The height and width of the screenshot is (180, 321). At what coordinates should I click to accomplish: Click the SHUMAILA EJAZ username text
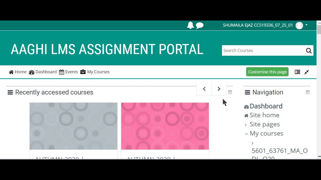click(258, 25)
